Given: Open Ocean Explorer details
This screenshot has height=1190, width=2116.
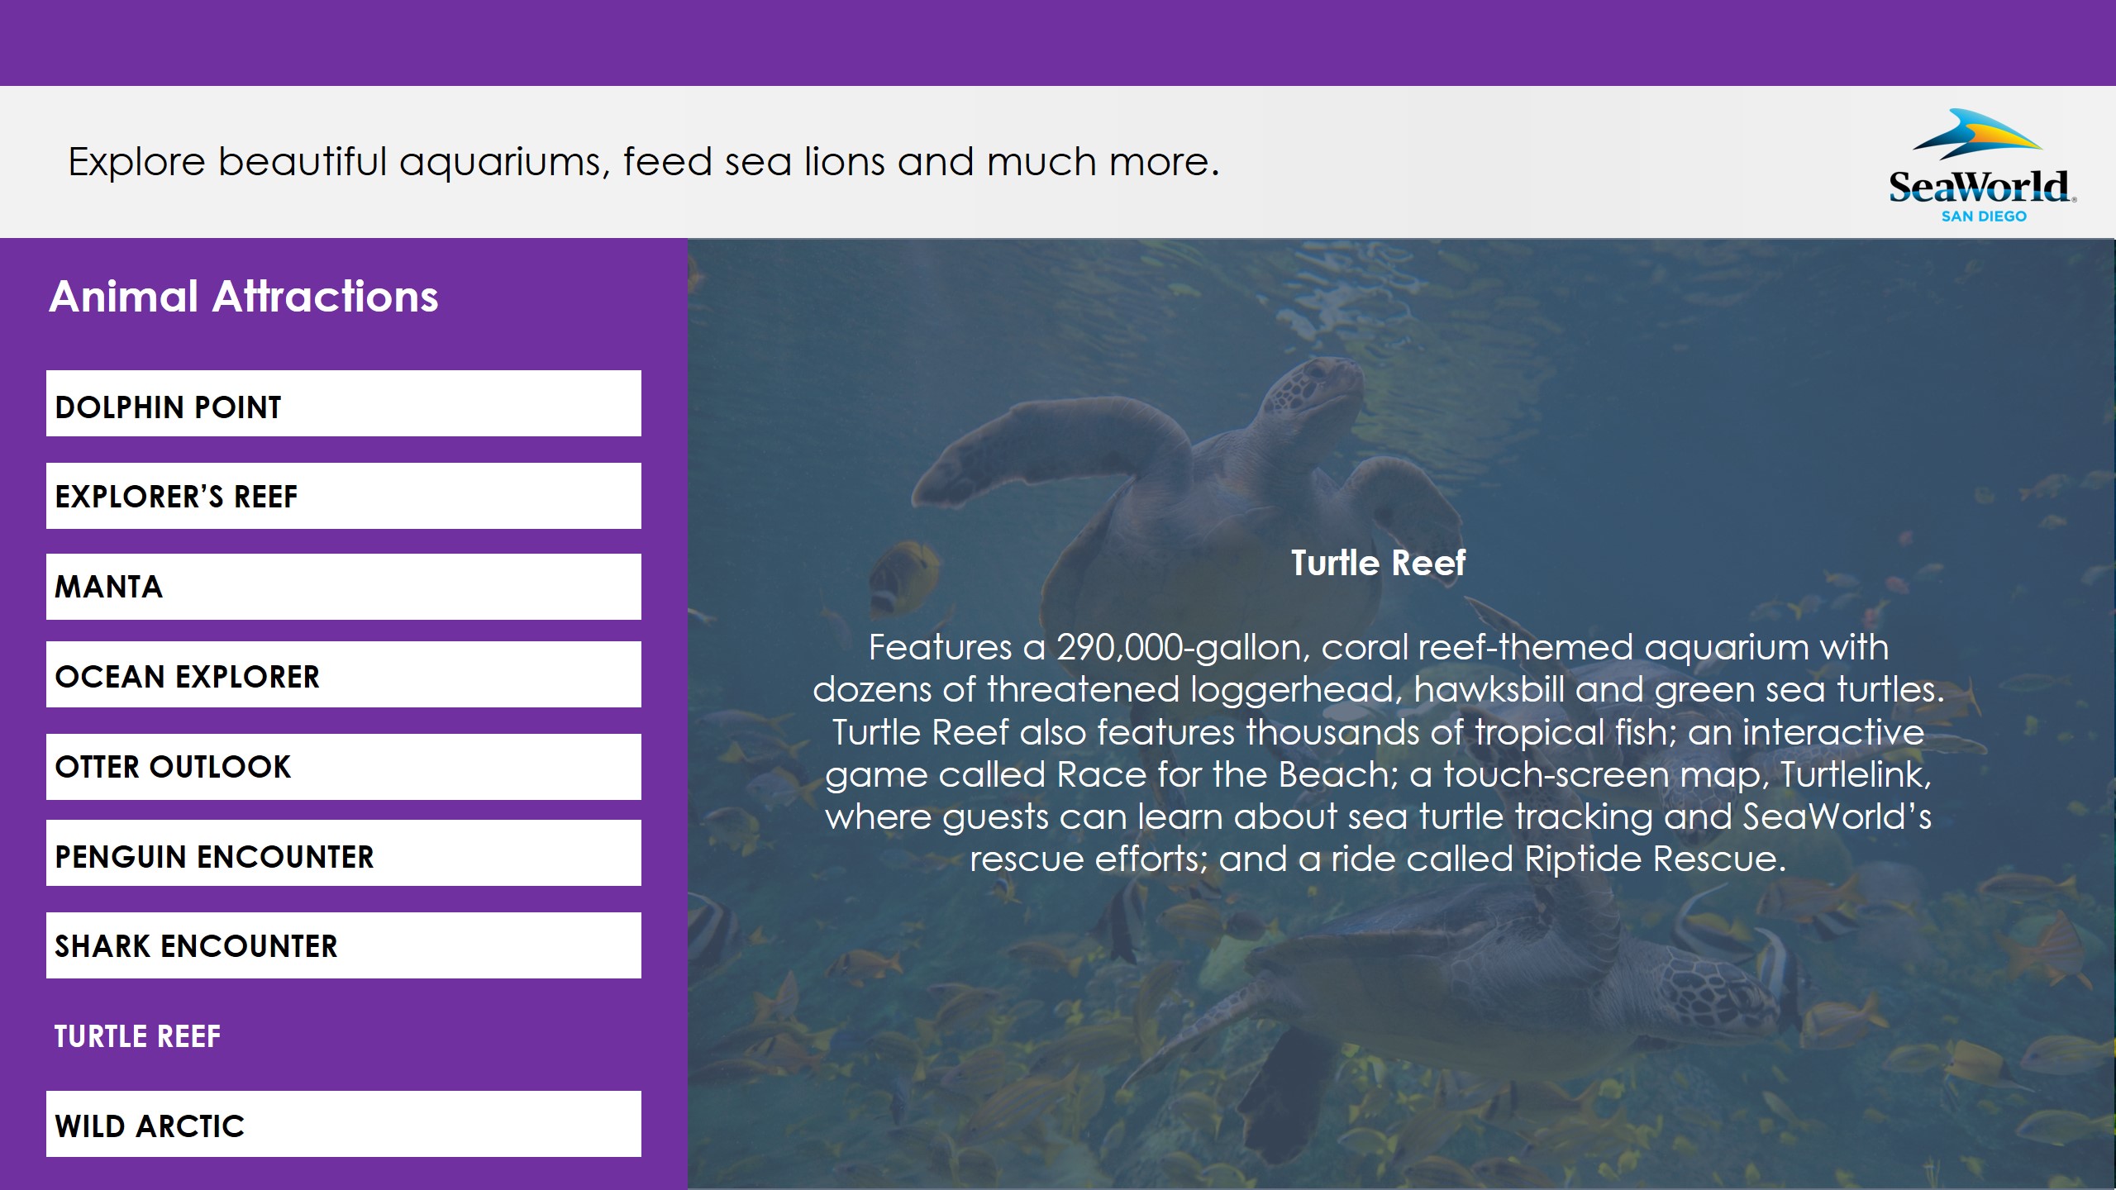Looking at the screenshot, I should pyautogui.click(x=344, y=674).
